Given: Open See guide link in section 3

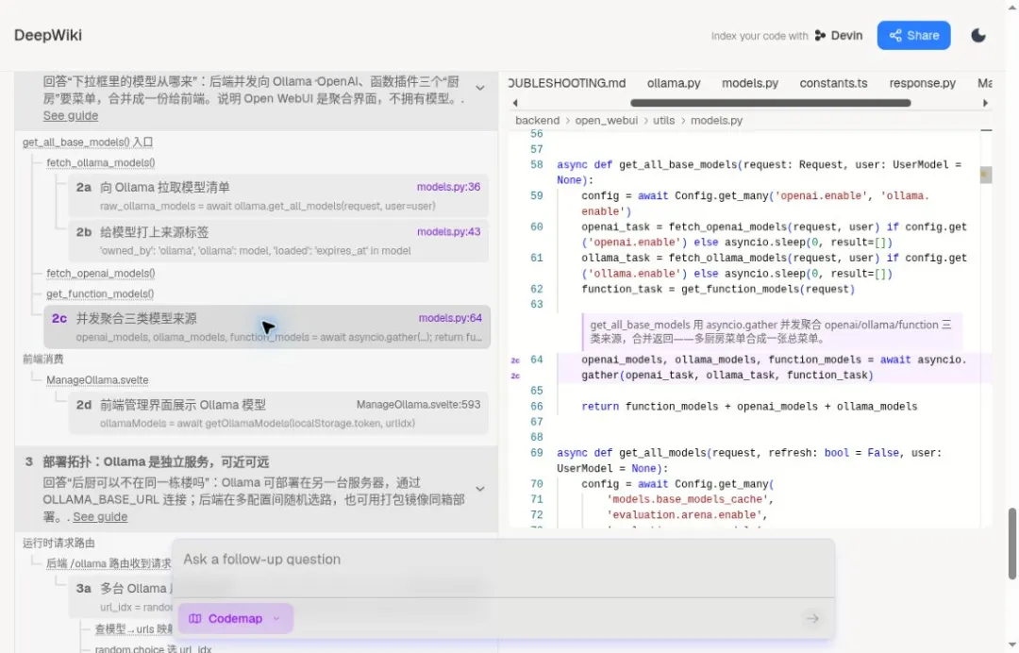Looking at the screenshot, I should click(x=100, y=517).
